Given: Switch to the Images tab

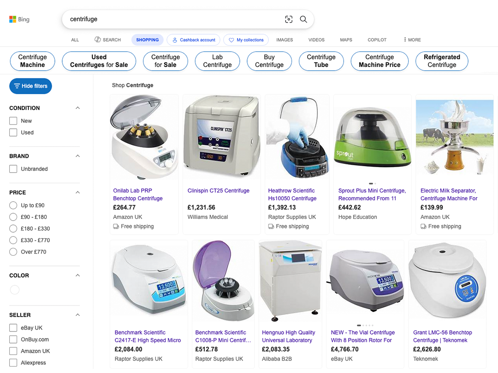Looking at the screenshot, I should [285, 40].
